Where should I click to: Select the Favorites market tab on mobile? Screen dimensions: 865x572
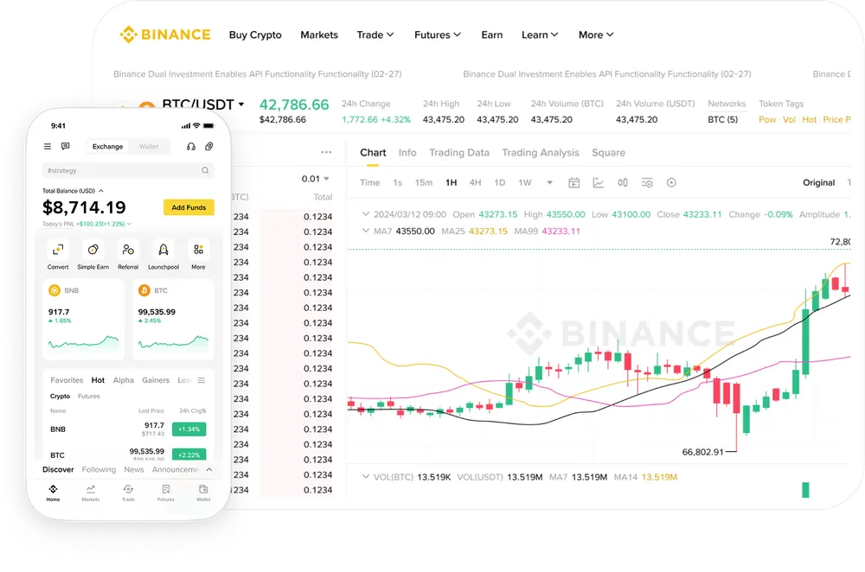tap(67, 380)
